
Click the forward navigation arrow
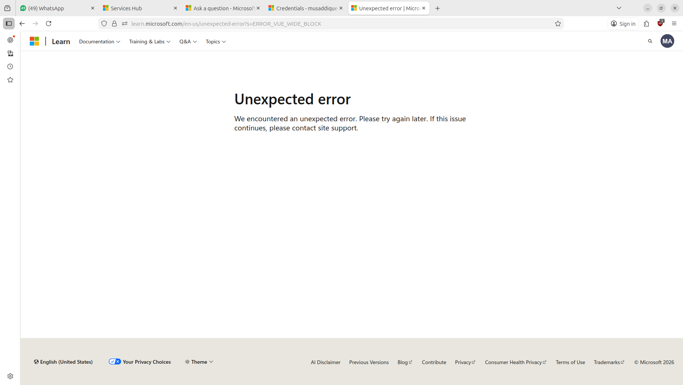click(35, 24)
